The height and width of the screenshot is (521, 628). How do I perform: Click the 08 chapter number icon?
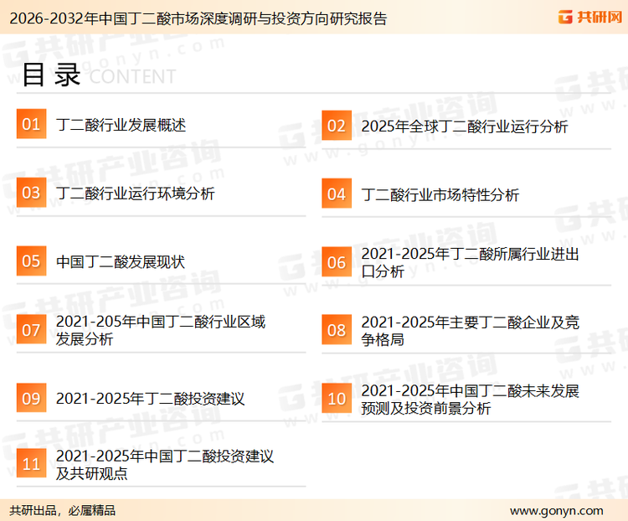(x=336, y=330)
